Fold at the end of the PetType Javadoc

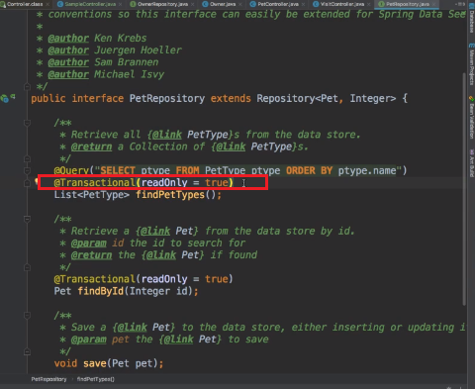tap(28, 158)
